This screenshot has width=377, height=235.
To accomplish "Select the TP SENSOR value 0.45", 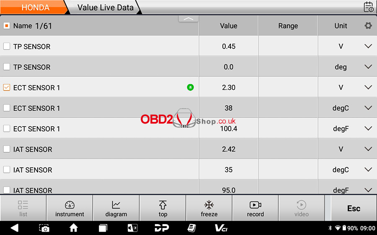I will click(x=228, y=46).
